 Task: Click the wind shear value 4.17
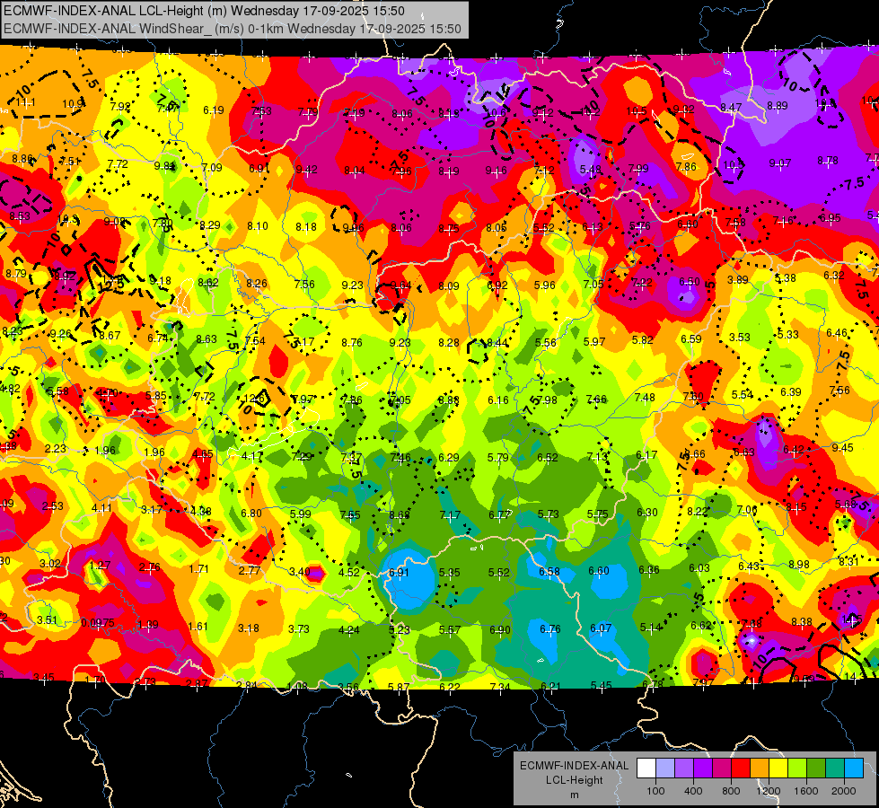pos(252,456)
